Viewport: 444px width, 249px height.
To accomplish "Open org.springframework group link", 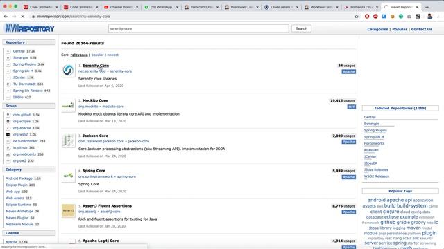I will coord(96,176).
